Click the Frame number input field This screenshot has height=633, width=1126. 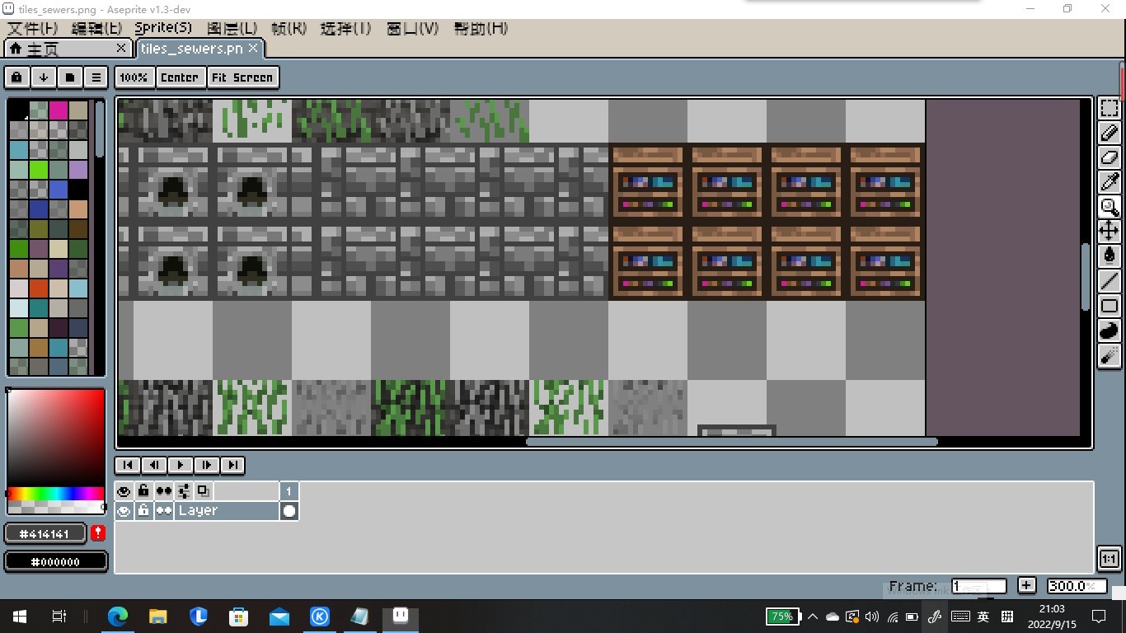coord(979,586)
